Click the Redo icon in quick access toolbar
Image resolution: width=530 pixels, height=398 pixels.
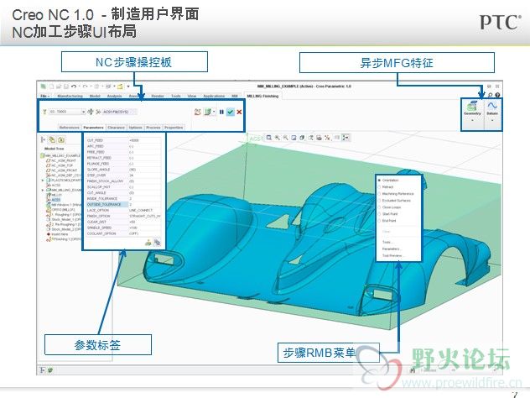(x=86, y=86)
